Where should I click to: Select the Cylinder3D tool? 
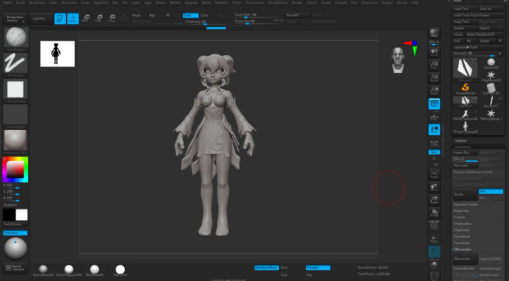[491, 89]
